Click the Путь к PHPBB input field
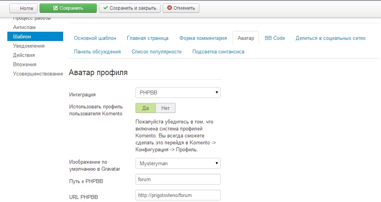381x202 pixels. [178, 179]
